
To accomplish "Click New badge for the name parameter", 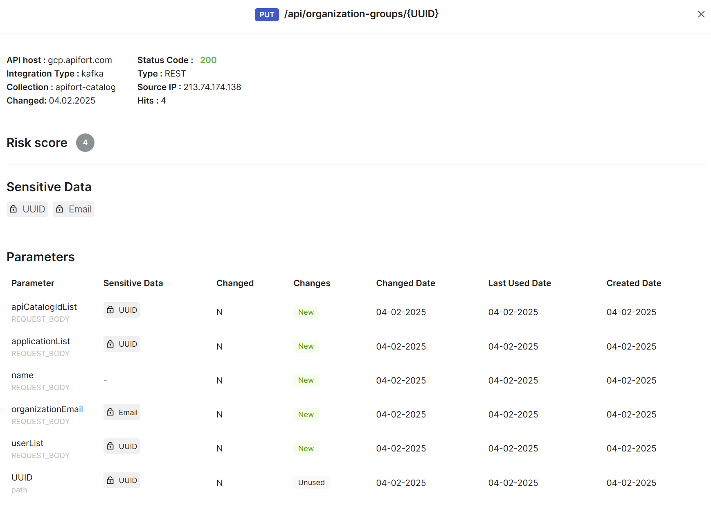I will [x=306, y=380].
